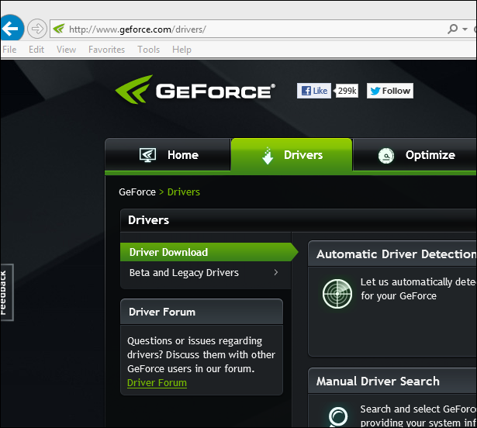Click the GeForce logo

(195, 89)
